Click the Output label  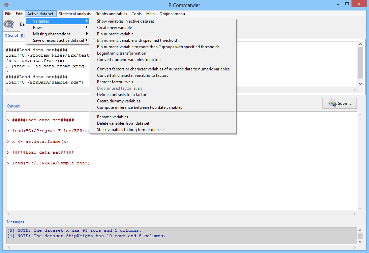[x=13, y=106]
